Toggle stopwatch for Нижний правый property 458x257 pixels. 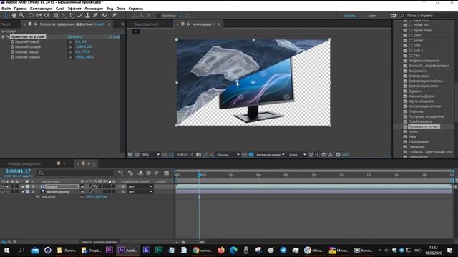12,57
